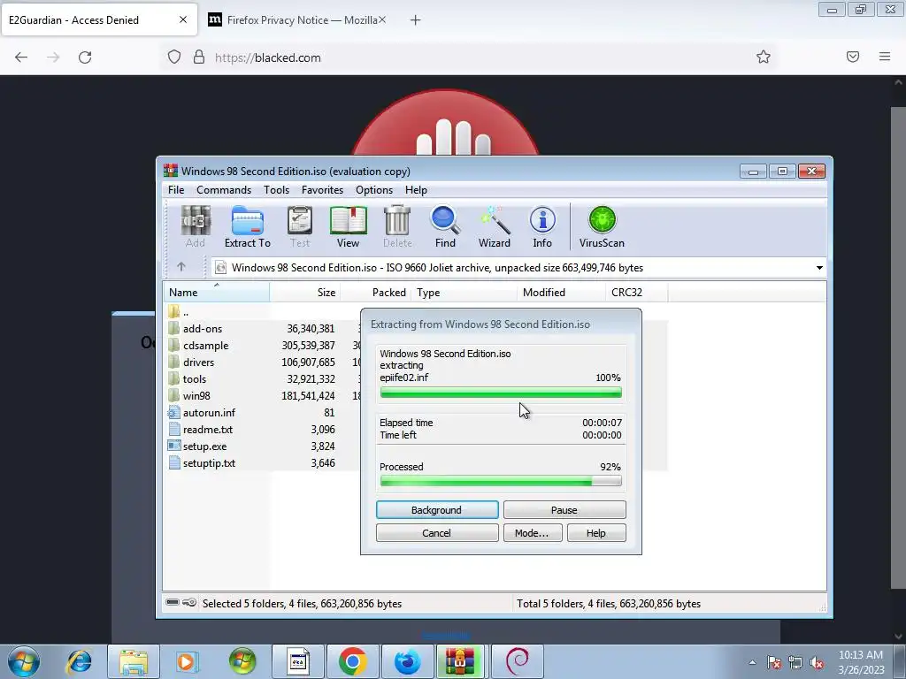Open the Firefox hamburger menu
The height and width of the screenshot is (679, 906).
885,57
